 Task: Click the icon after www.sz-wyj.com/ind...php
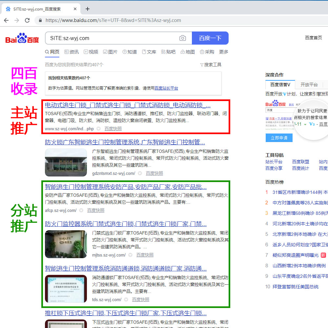tap(98, 129)
